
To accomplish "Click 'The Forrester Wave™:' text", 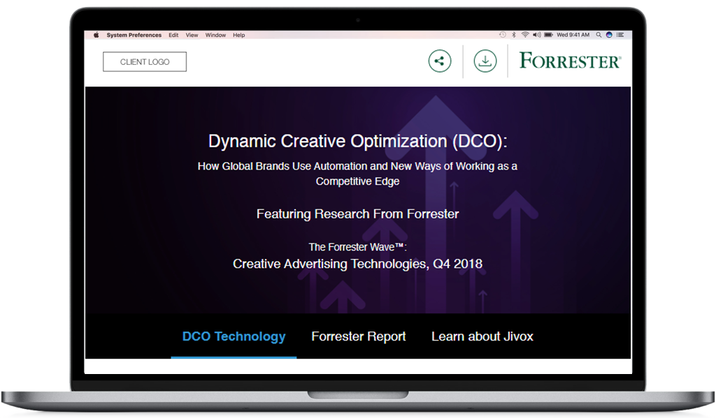I will [x=357, y=247].
